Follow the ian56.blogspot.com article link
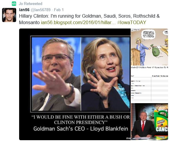 tap(78, 22)
